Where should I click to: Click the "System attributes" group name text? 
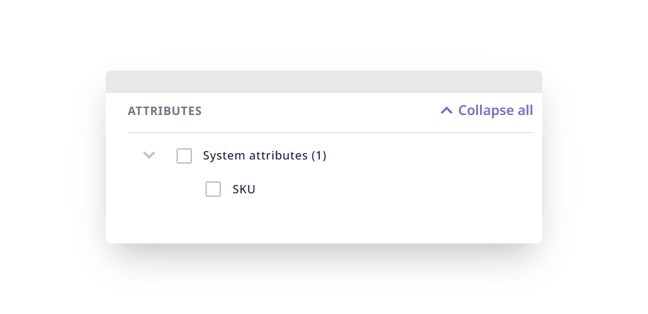point(256,155)
